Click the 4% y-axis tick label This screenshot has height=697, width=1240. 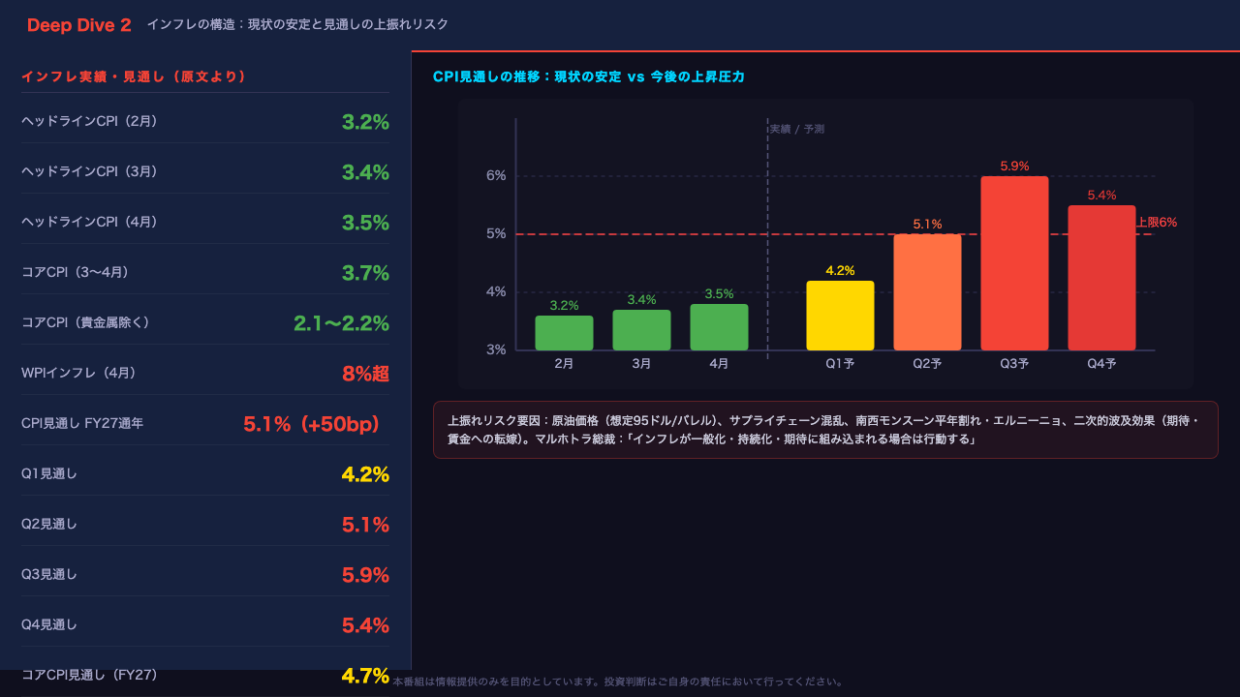(496, 291)
